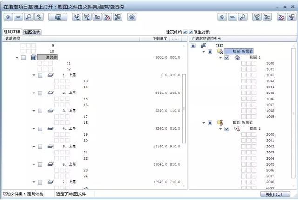Click the chain-link icon in left toolbar
The image size is (298, 200).
pyautogui.click(x=39, y=17)
